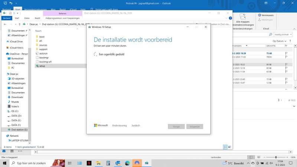Viewport: 297px width, 167px height.
Task: Switch Explorer to details view icon
Action: [225, 147]
